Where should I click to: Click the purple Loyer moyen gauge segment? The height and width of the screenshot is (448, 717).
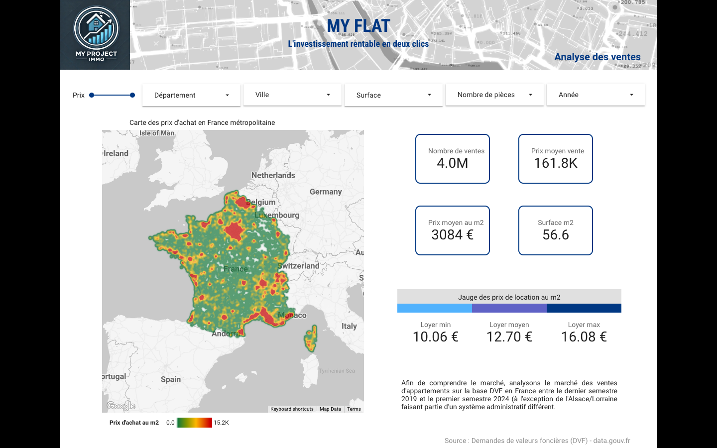tap(509, 308)
